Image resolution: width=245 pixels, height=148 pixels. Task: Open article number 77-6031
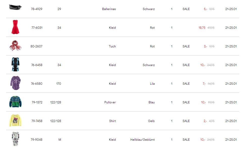[x=37, y=28]
